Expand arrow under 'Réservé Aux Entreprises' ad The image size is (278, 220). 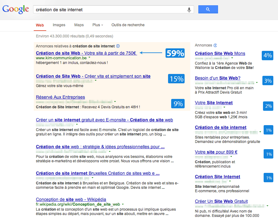(x=115, y=101)
